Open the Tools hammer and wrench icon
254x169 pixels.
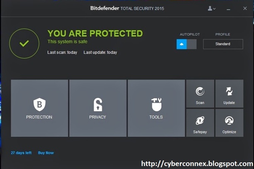156,105
